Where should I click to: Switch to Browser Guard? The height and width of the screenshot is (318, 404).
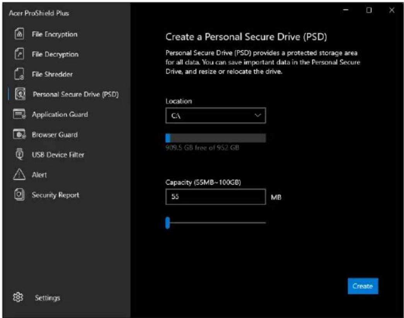[x=55, y=135]
